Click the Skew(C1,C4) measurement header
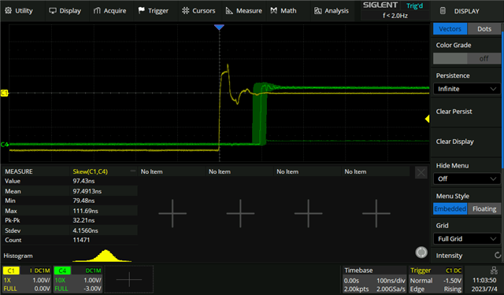 point(91,171)
